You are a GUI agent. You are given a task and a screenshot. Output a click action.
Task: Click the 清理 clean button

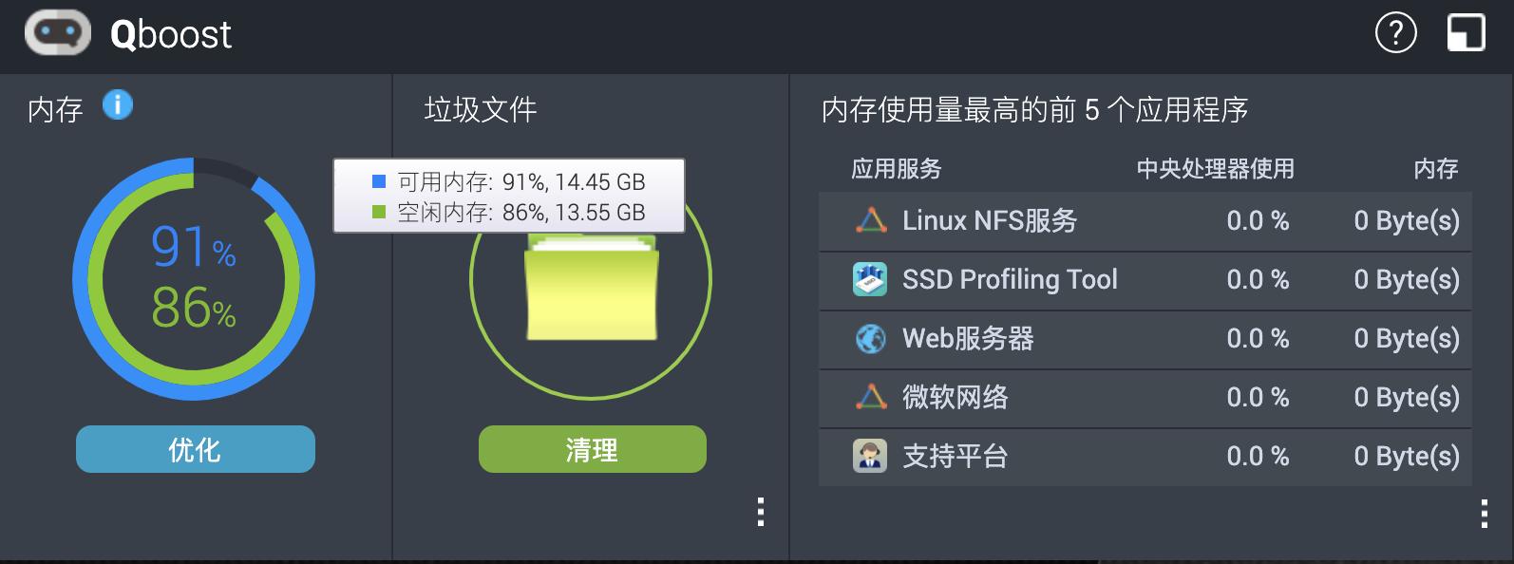click(x=591, y=447)
